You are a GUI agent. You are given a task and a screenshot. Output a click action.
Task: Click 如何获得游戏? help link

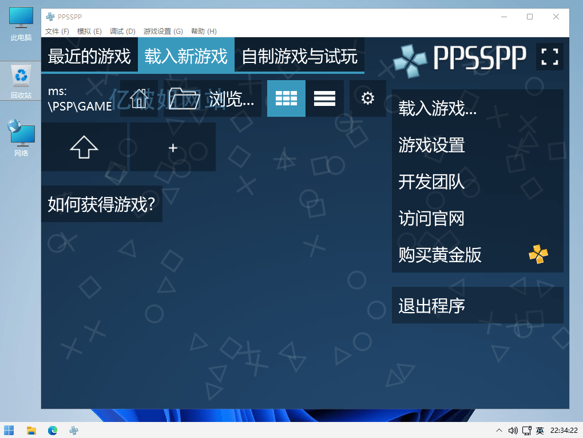coord(101,204)
